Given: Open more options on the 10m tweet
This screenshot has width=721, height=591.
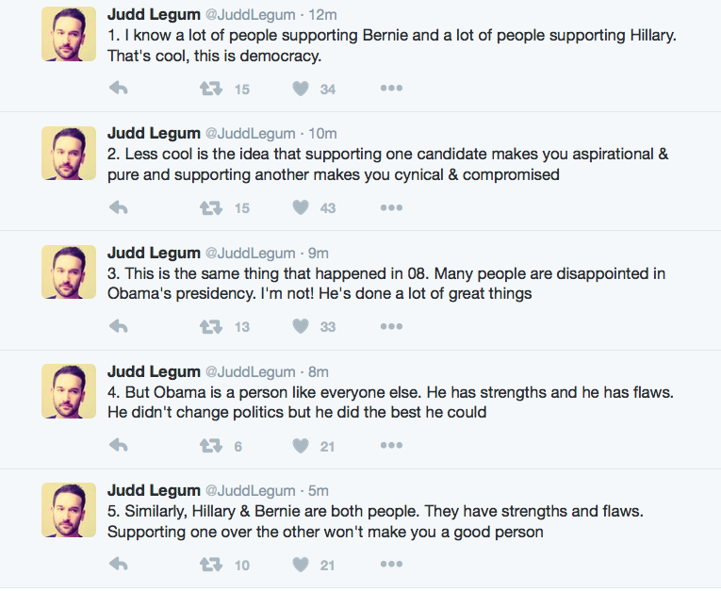Looking at the screenshot, I should (x=391, y=207).
